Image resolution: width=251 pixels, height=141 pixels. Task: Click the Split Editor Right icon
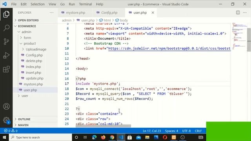(x=238, y=13)
